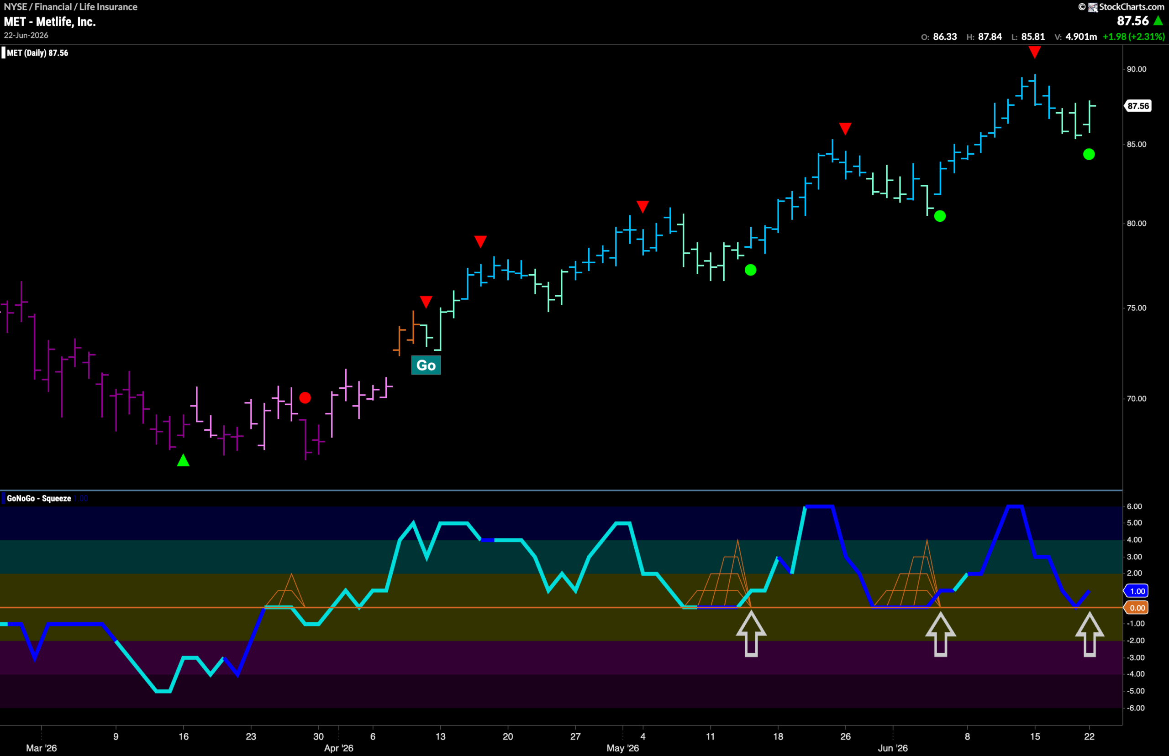
Task: Select the red triangle above the late-May peak
Action: click(845, 129)
